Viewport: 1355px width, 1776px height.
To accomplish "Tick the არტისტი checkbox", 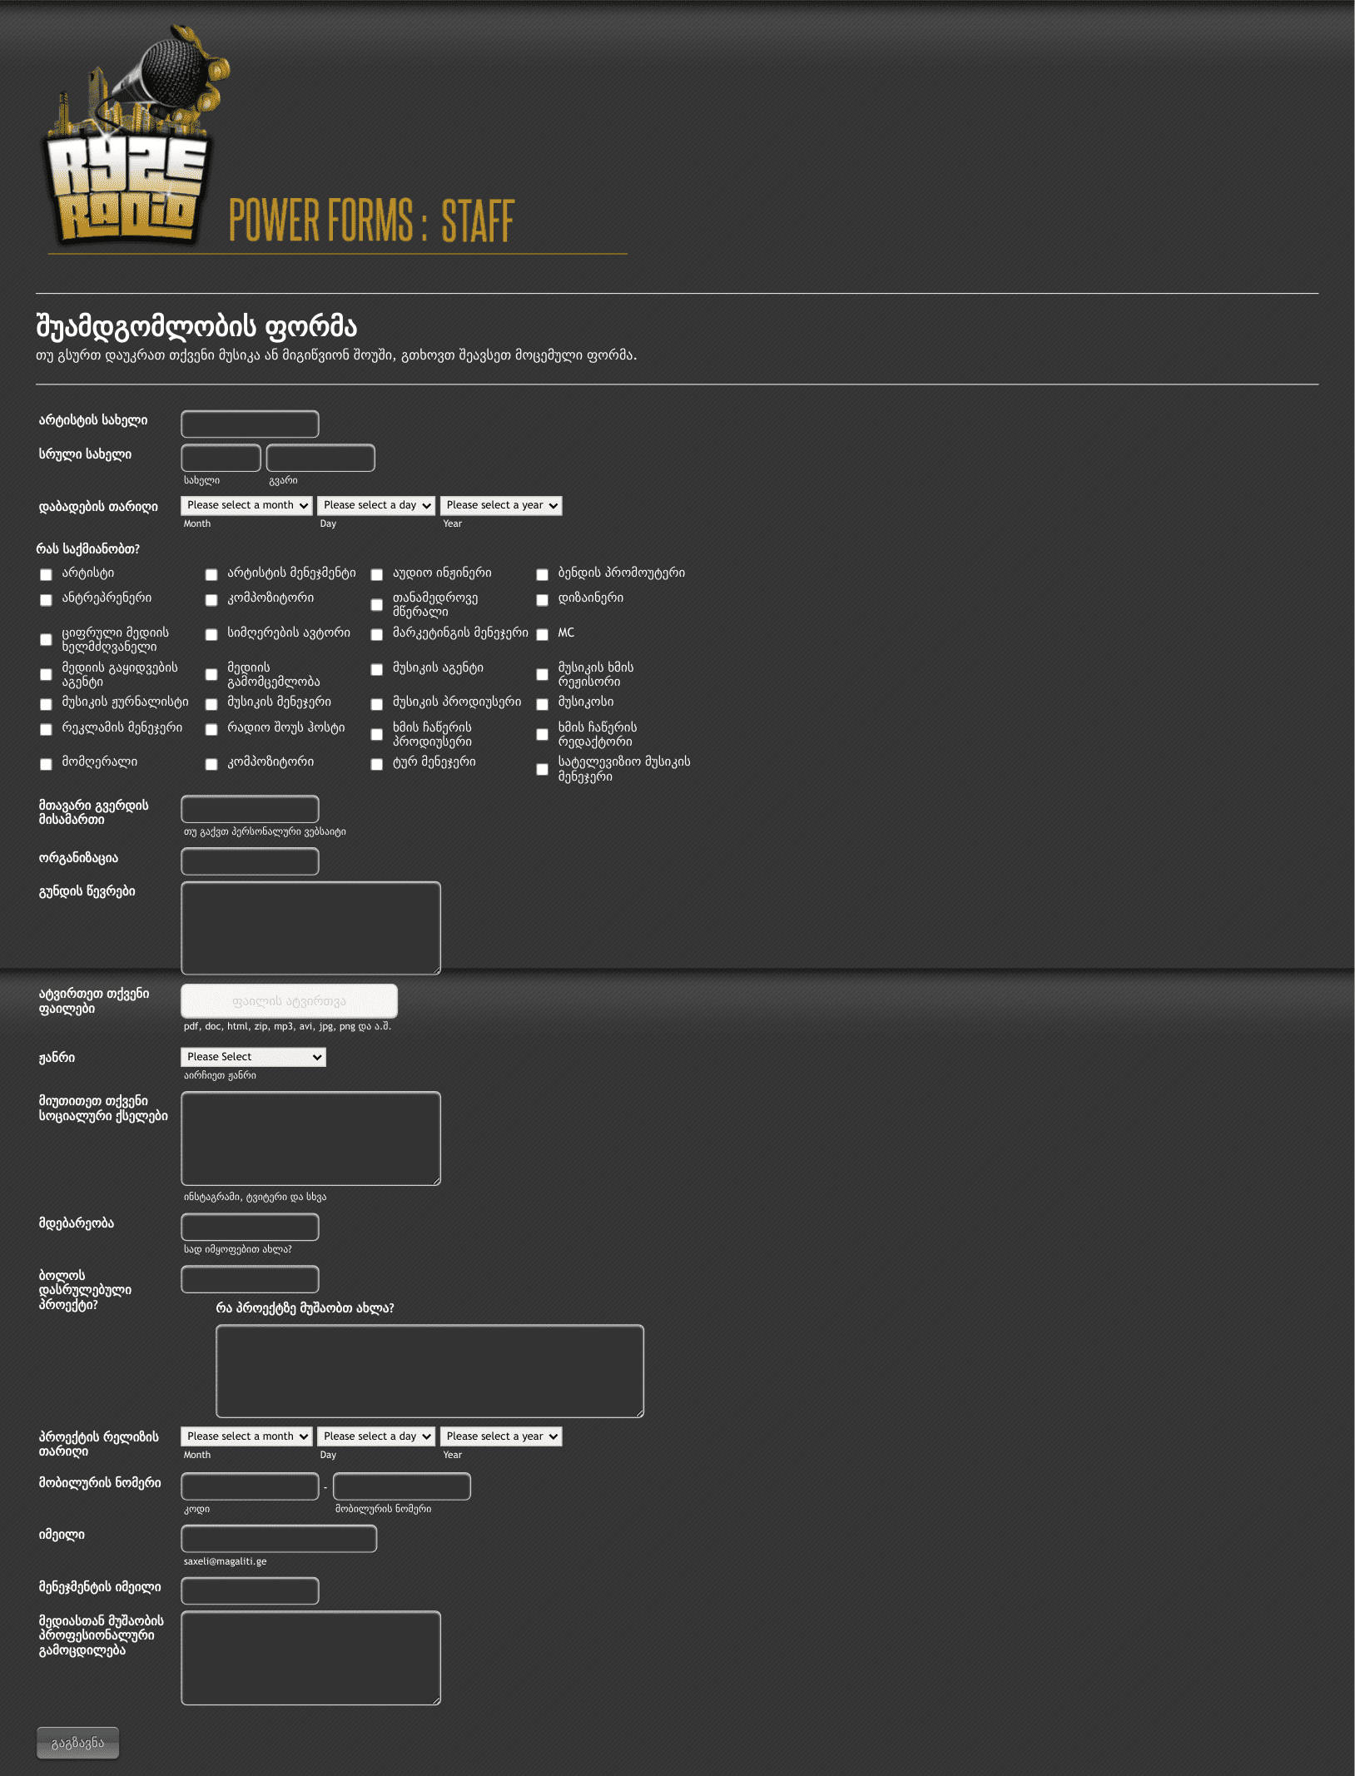I will (46, 574).
